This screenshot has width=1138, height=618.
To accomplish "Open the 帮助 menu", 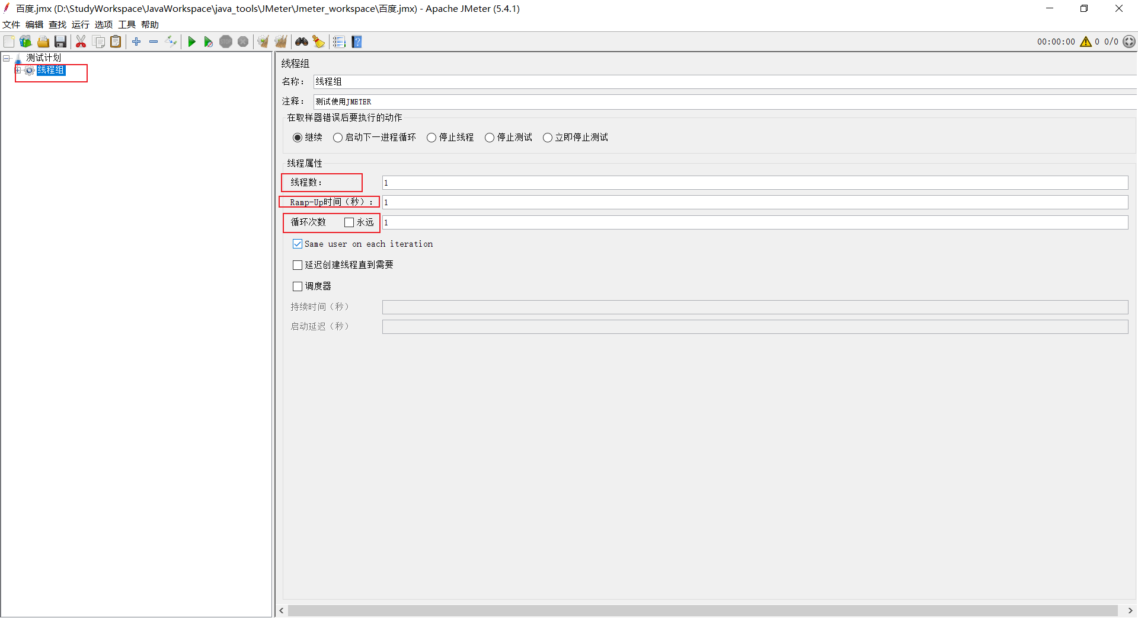I will 150,25.
